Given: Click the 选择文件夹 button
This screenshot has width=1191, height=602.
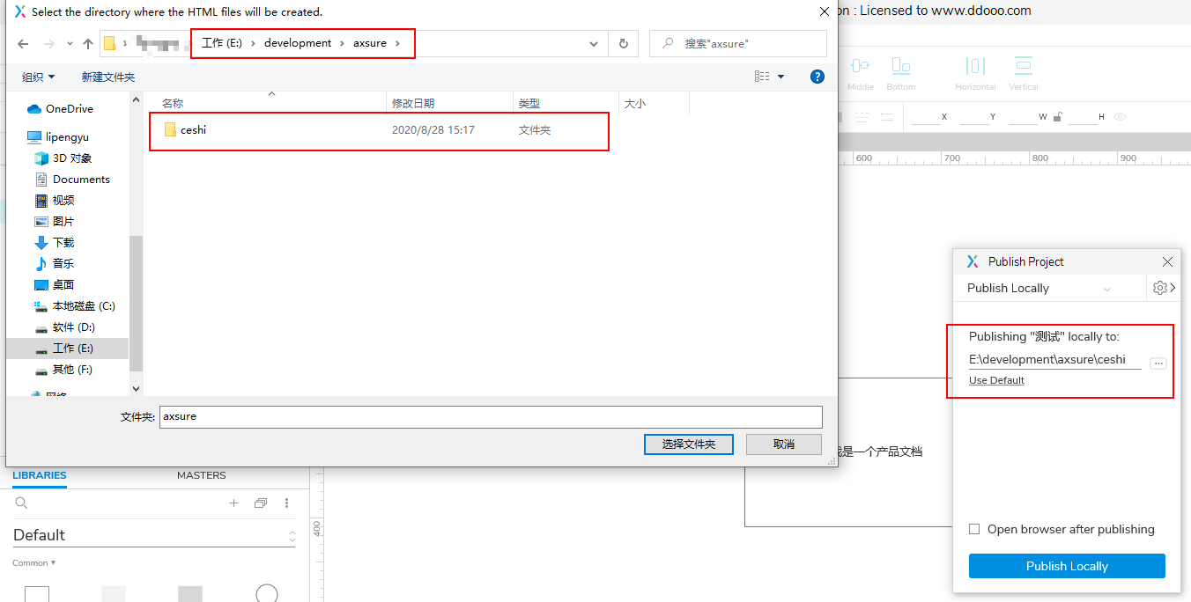Looking at the screenshot, I should coord(688,444).
